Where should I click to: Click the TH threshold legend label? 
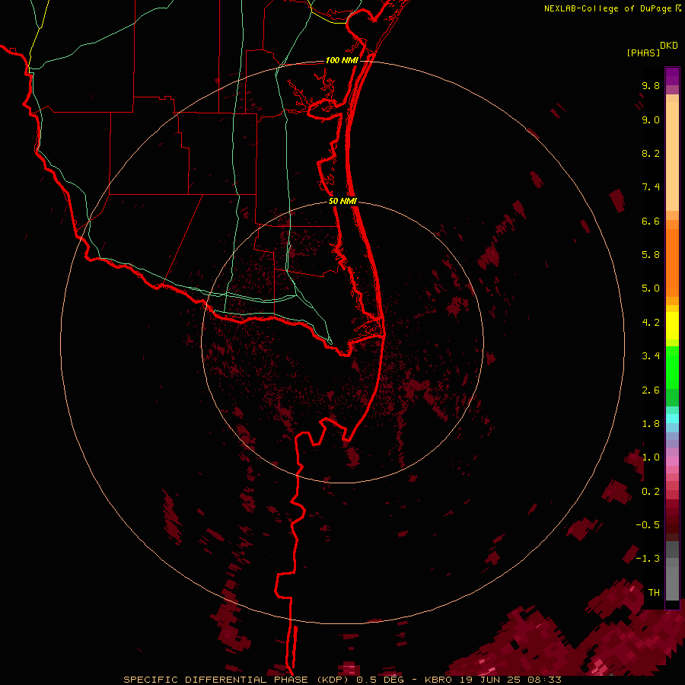pos(654,593)
